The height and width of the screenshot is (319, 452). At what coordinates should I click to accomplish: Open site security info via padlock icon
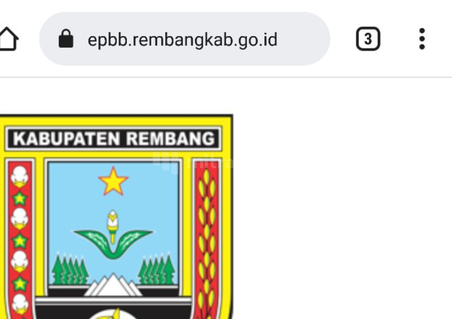pos(66,39)
